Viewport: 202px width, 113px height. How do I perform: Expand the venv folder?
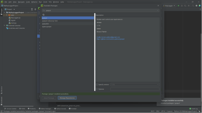click(x=7, y=15)
